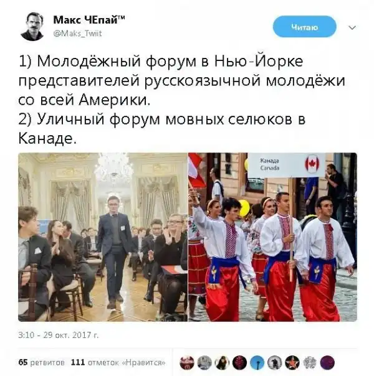View the 65 ретвитов list
The height and width of the screenshot is (376, 374).
pyautogui.click(x=41, y=362)
